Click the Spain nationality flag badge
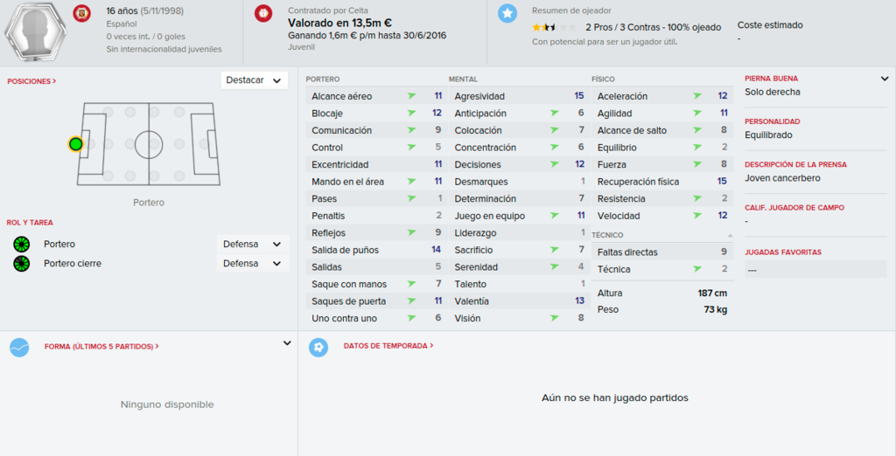 pyautogui.click(x=81, y=13)
